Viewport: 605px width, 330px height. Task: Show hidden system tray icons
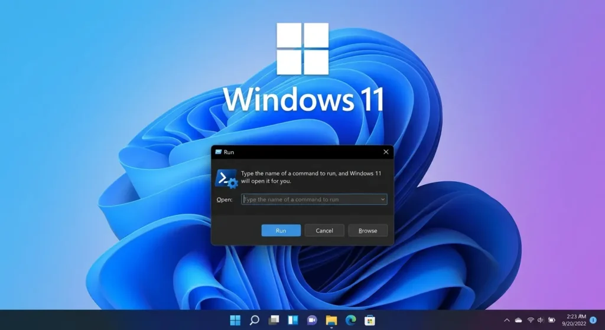pos(507,320)
